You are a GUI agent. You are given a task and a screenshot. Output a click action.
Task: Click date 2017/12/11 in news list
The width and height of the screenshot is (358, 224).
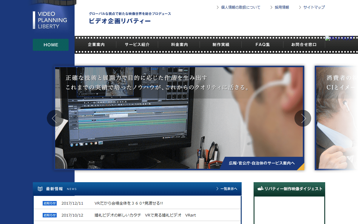[x=72, y=203]
